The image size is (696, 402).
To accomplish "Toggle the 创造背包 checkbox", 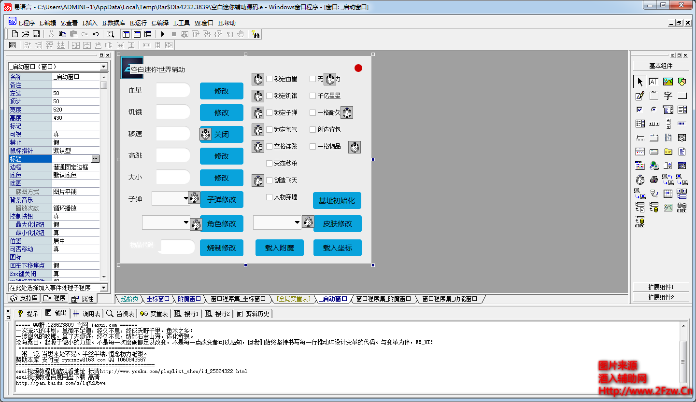I will [x=312, y=129].
